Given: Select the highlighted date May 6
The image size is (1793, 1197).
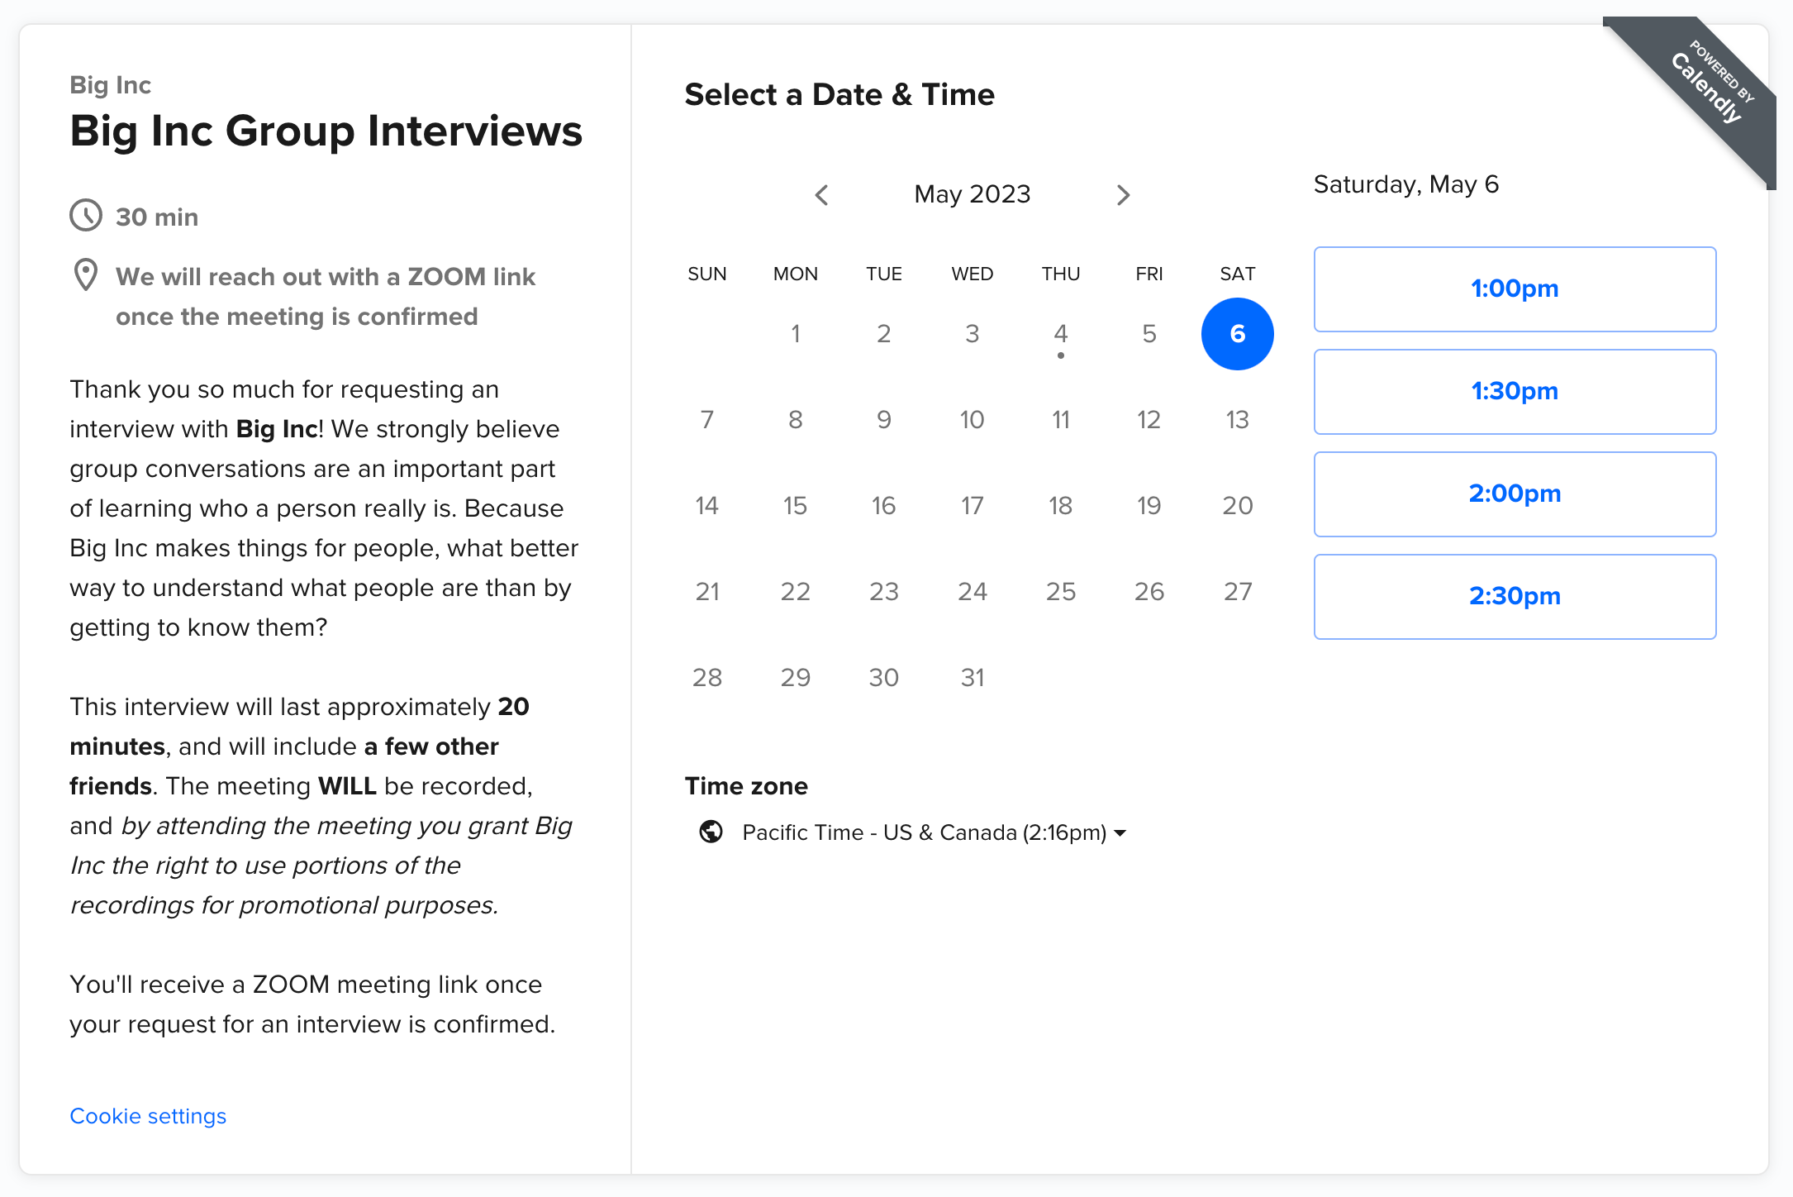Looking at the screenshot, I should point(1237,334).
